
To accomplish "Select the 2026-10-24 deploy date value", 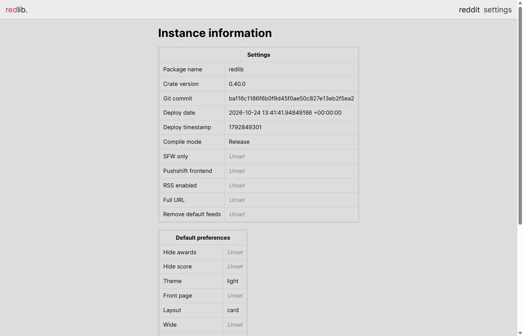I will (285, 113).
